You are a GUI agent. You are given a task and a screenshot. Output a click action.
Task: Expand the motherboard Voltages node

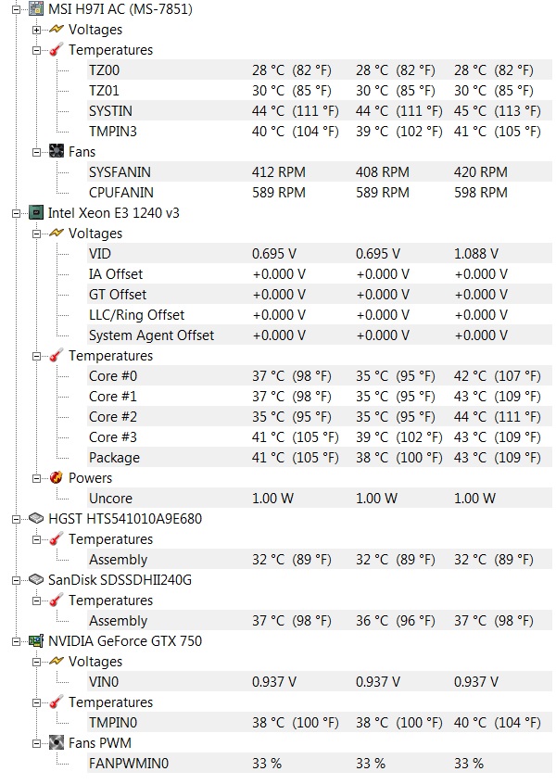click(36, 30)
